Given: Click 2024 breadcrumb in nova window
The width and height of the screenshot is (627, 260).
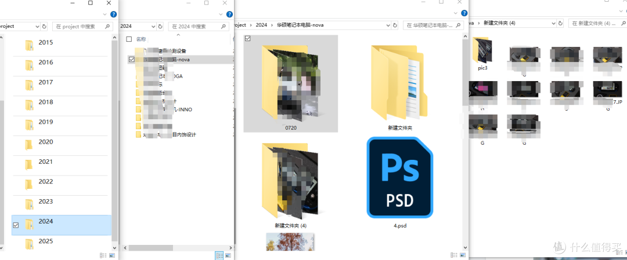Looking at the screenshot, I should click(x=261, y=25).
